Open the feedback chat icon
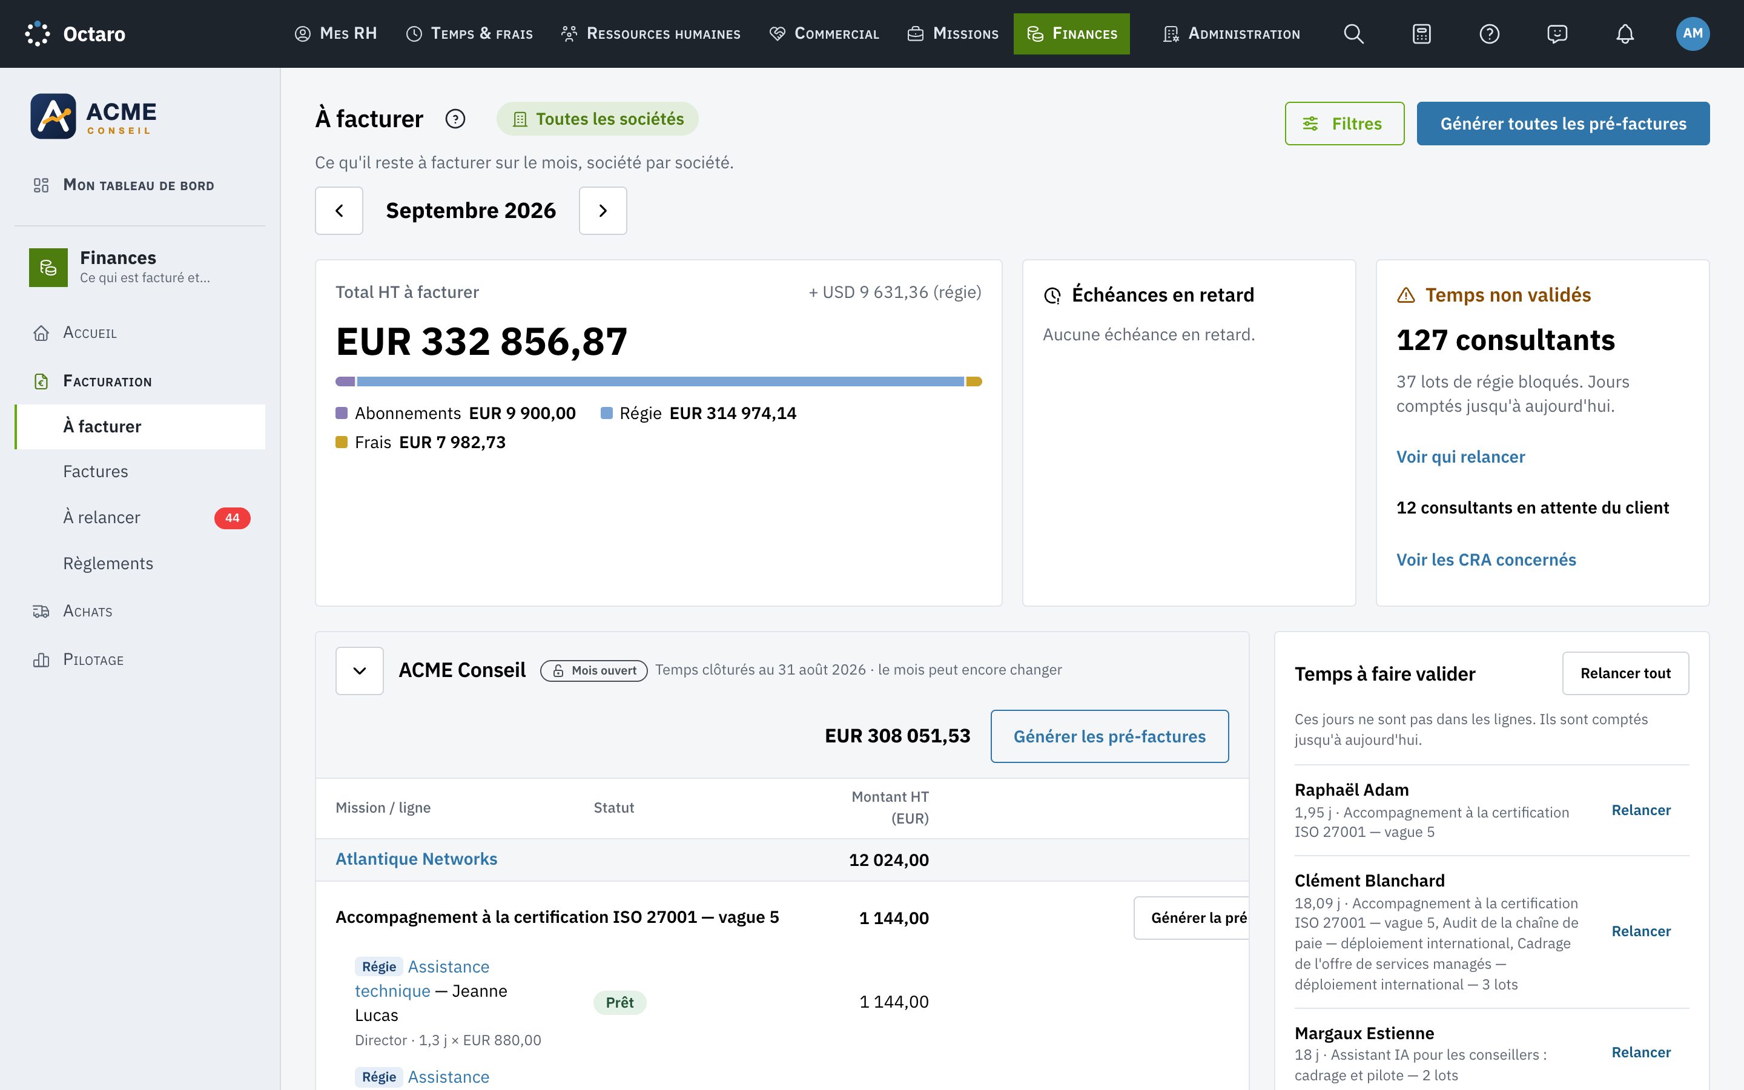The width and height of the screenshot is (1744, 1090). 1557,34
